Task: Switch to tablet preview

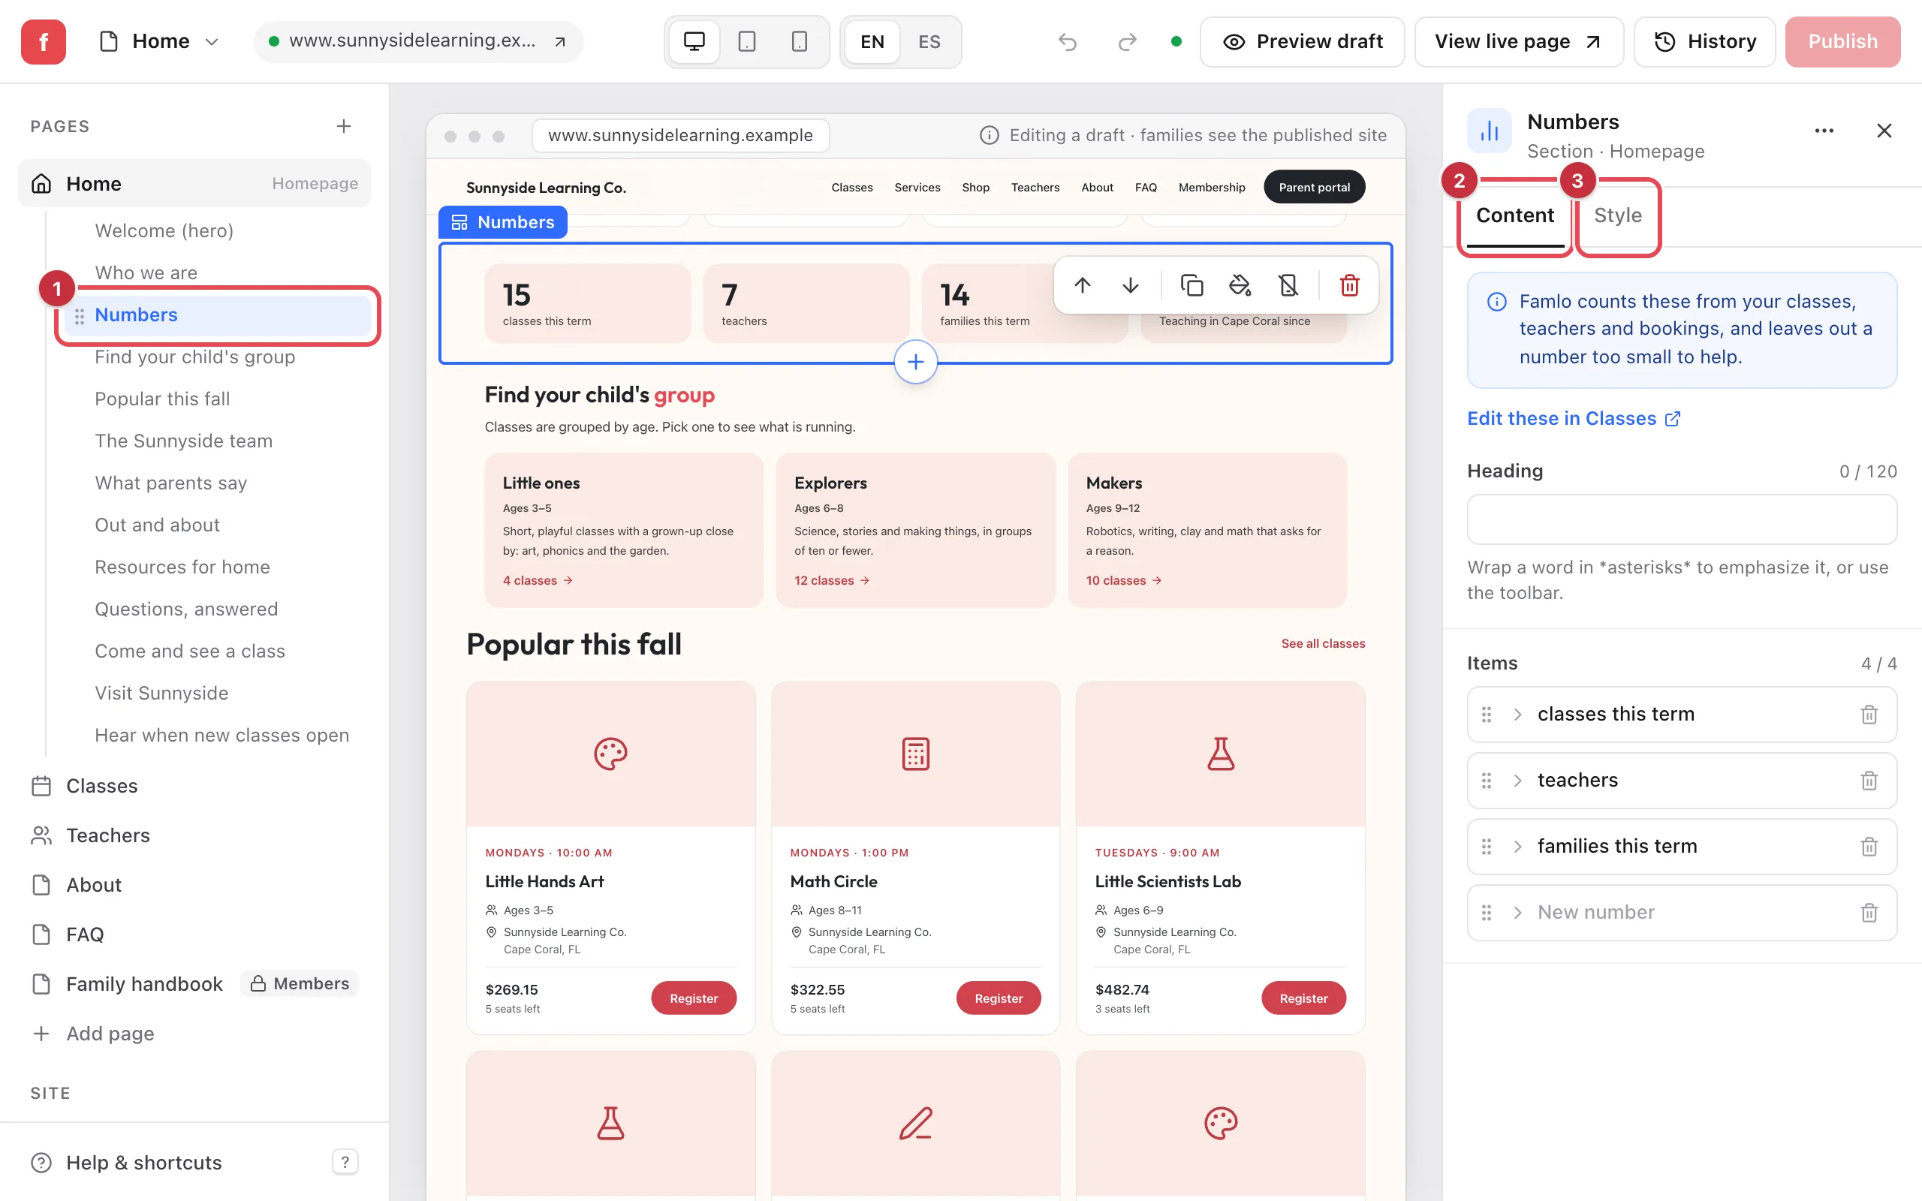Action: pos(746,41)
